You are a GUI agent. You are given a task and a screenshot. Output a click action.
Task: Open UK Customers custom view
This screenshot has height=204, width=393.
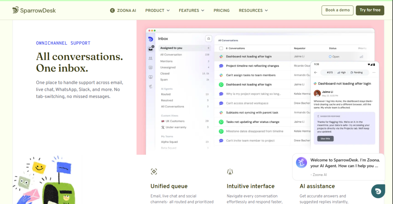[185, 121]
